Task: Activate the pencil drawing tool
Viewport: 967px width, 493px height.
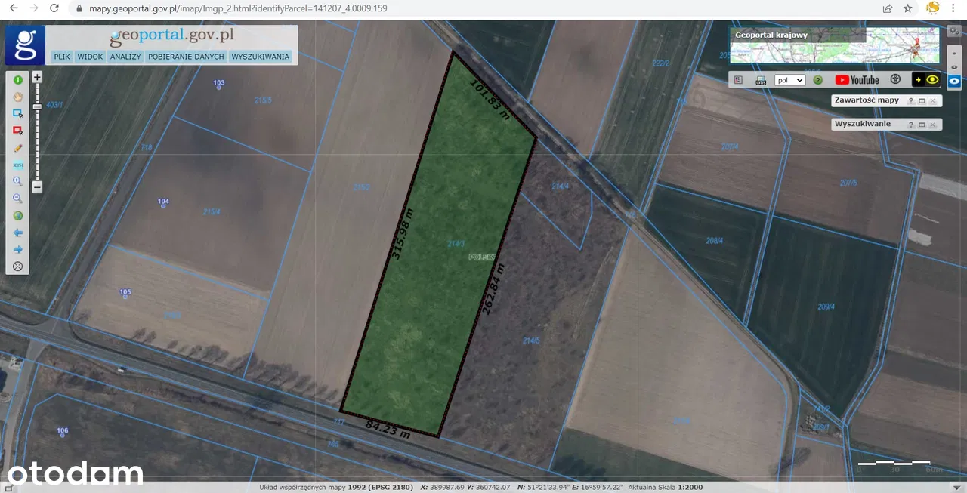Action: click(17, 148)
